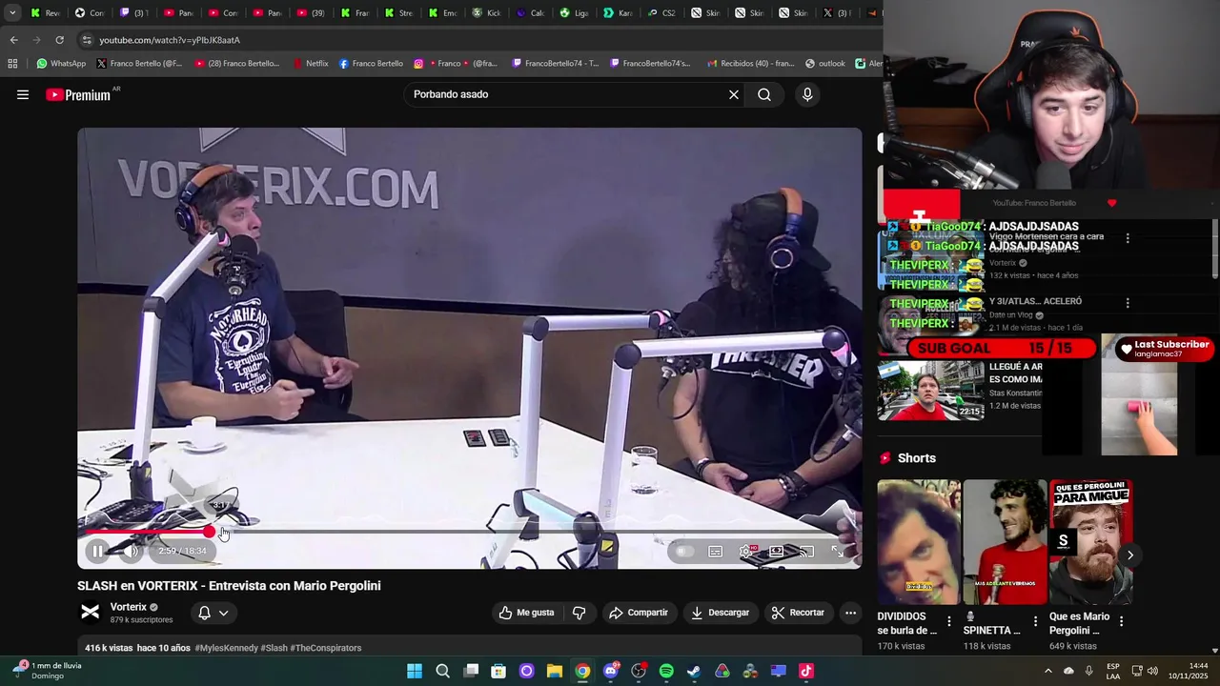
Task: Open notification bell dropdown for Vorterix
Action: pos(213,613)
